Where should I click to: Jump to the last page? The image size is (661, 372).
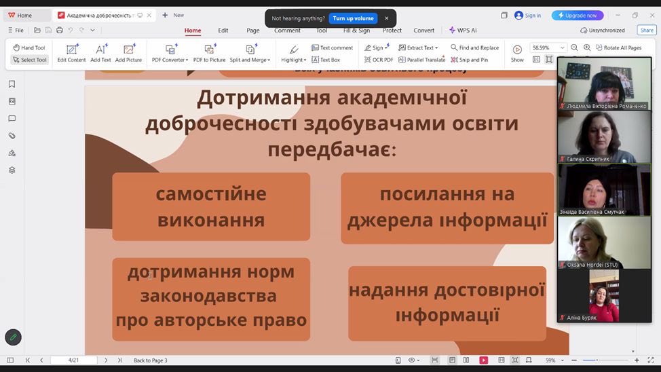(x=119, y=360)
